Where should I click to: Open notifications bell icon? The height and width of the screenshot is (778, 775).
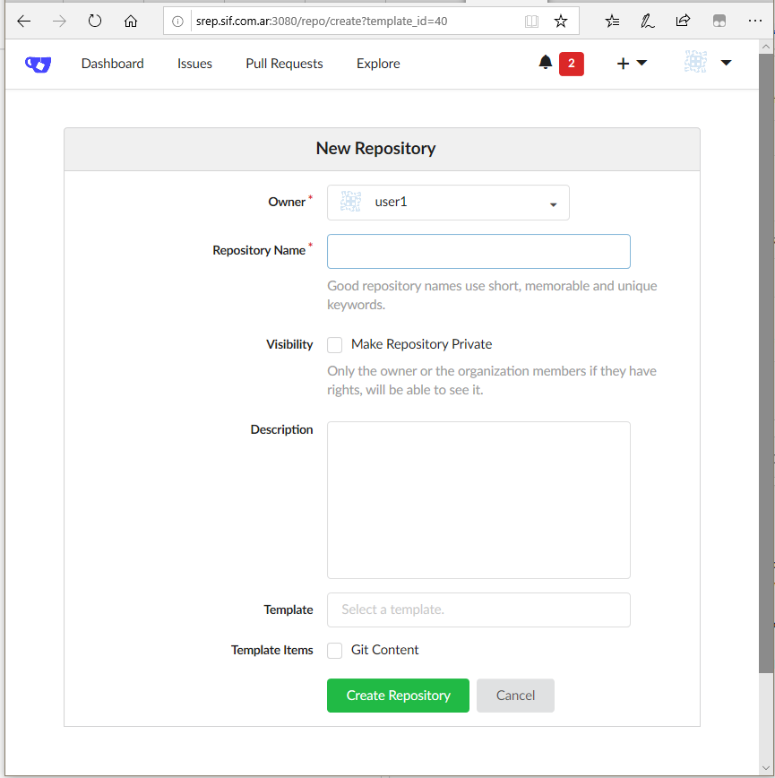[546, 63]
